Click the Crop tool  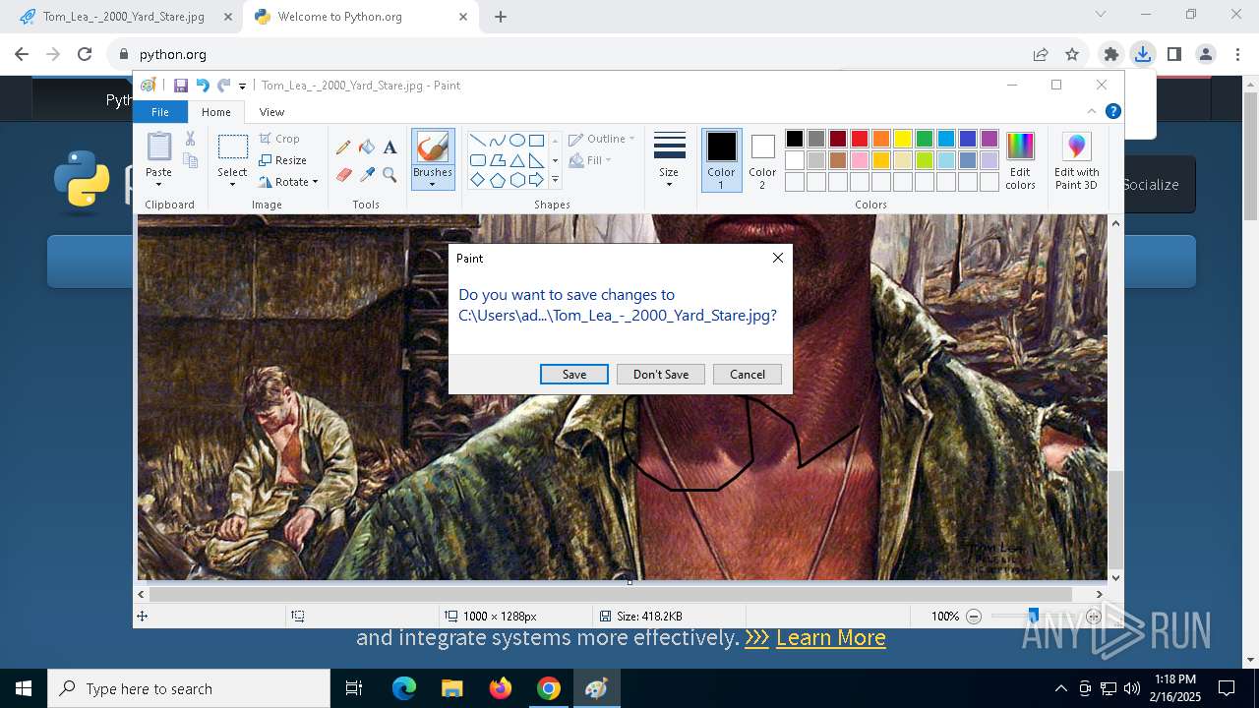280,139
